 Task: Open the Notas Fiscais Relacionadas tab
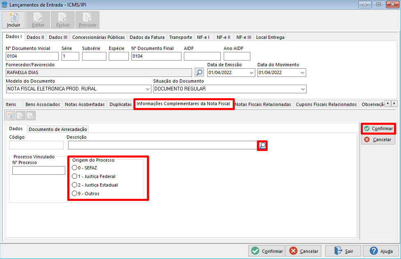(263, 104)
